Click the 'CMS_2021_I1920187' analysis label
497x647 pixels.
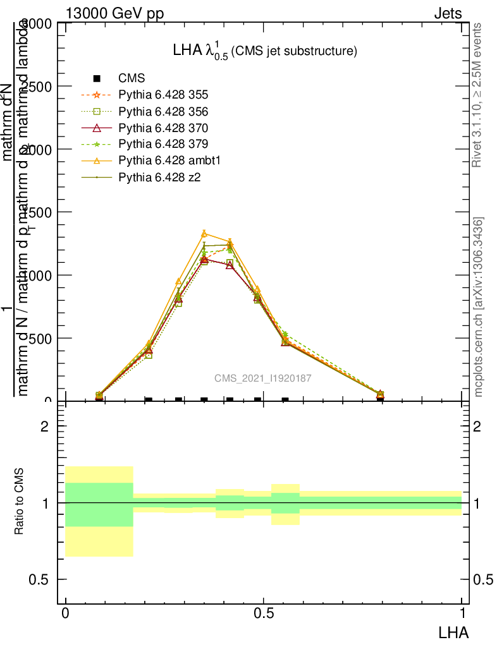point(263,378)
